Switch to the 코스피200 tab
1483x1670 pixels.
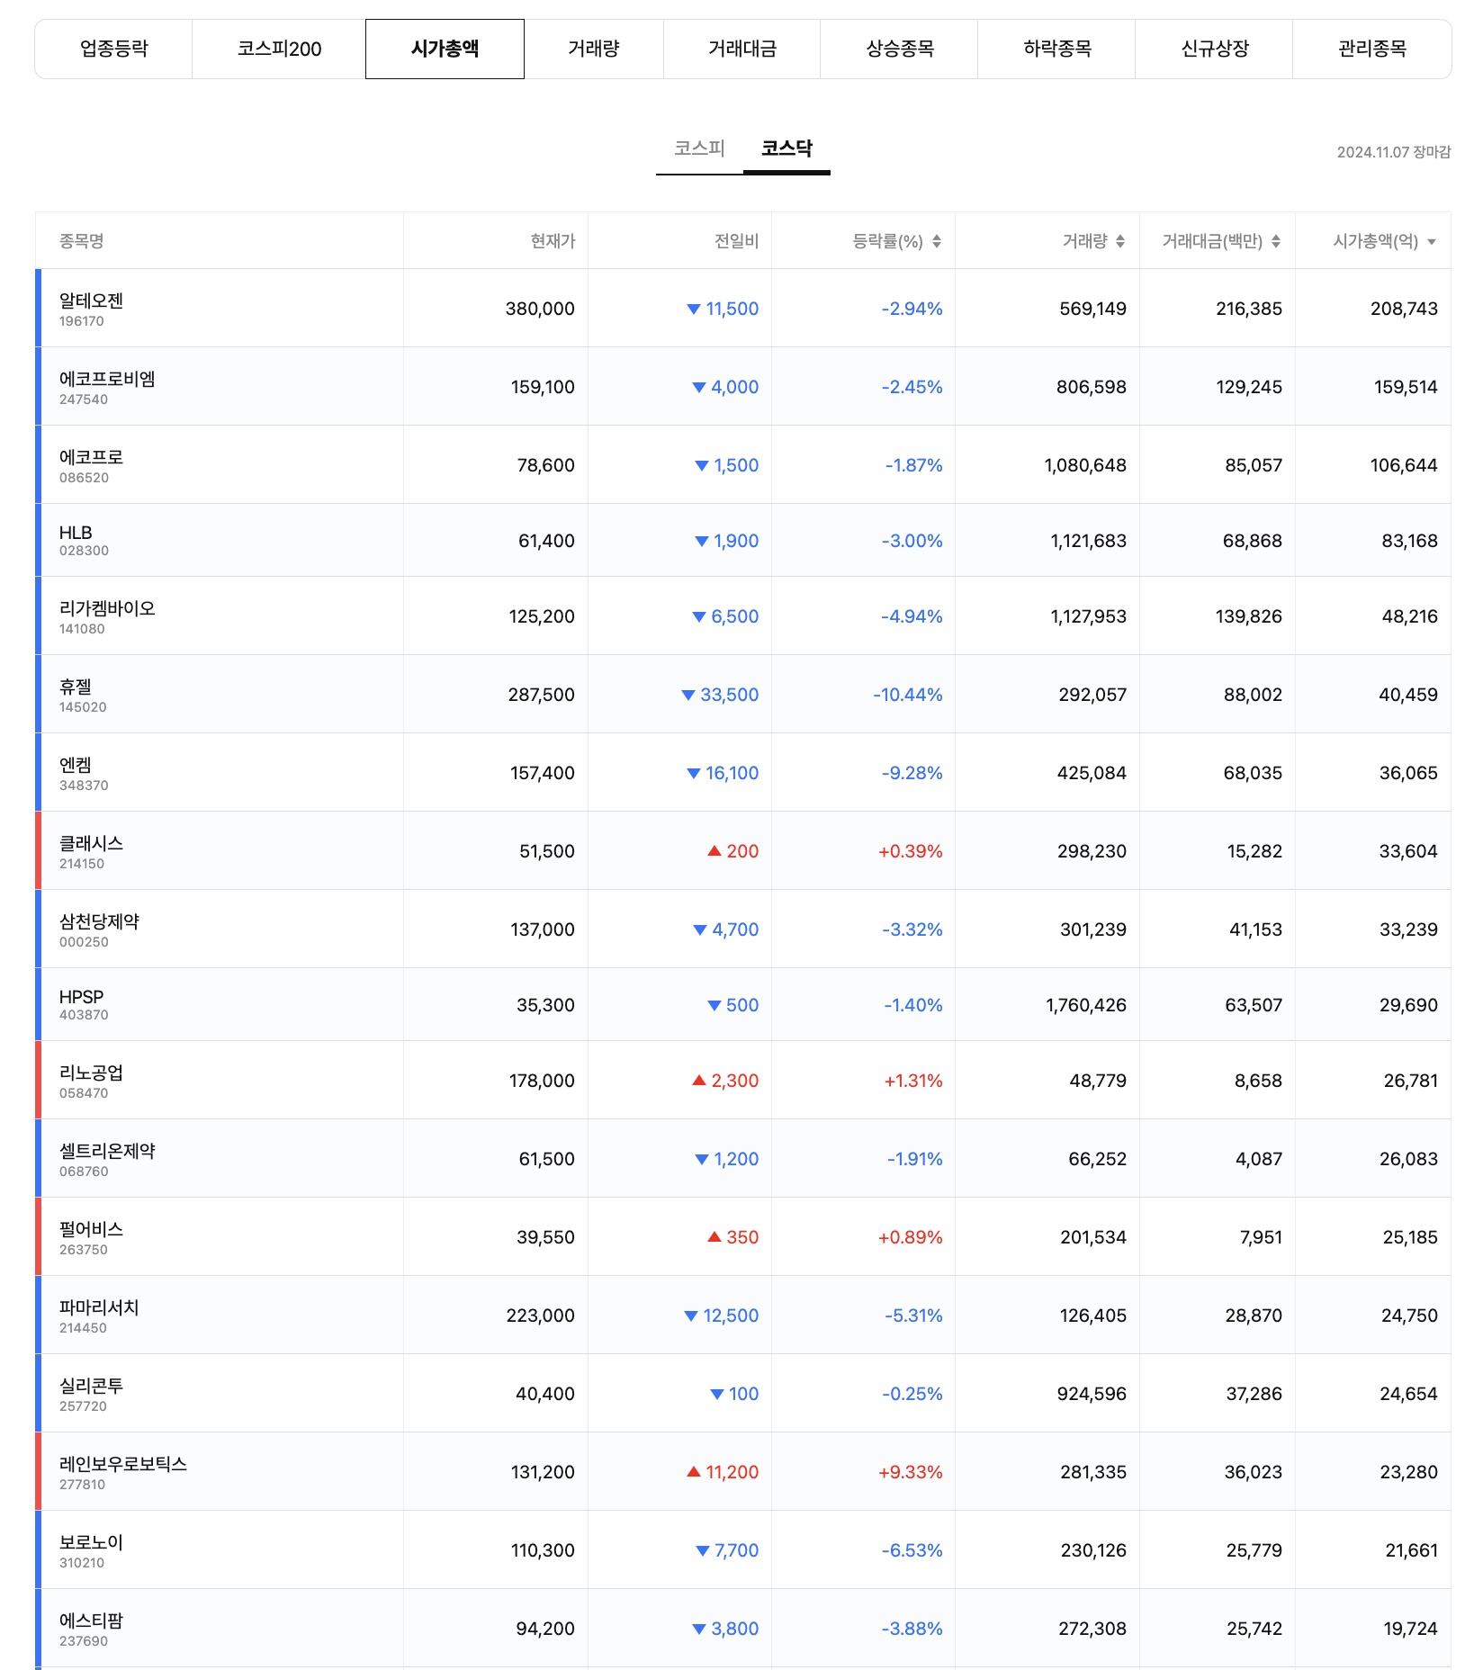coord(279,49)
